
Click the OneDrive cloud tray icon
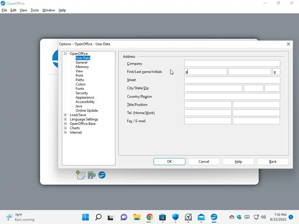click(232, 217)
